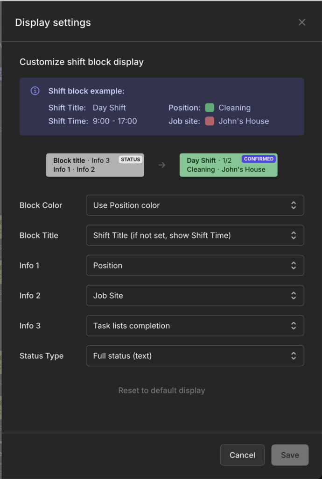Viewport: 322px width, 479px height.
Task: Click the Status Type label
Action: (42, 356)
